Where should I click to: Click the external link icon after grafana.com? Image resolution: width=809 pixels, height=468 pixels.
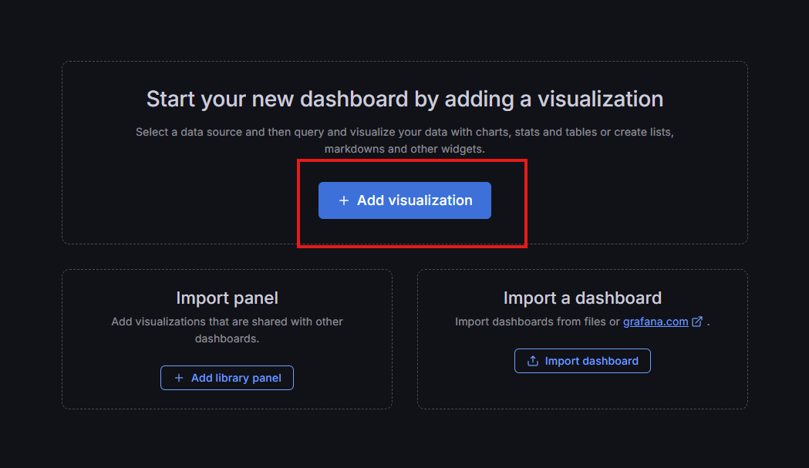[697, 322]
